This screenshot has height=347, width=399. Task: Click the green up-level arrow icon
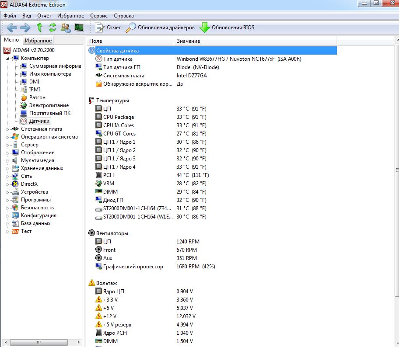tap(39, 27)
